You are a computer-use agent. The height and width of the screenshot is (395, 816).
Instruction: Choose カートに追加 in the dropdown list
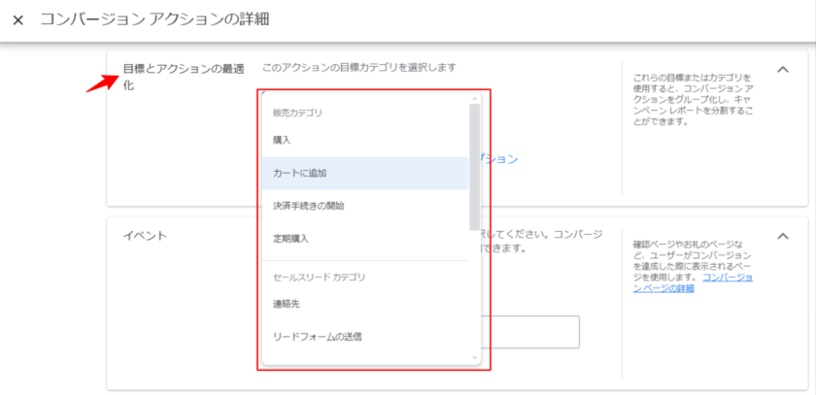(x=299, y=173)
